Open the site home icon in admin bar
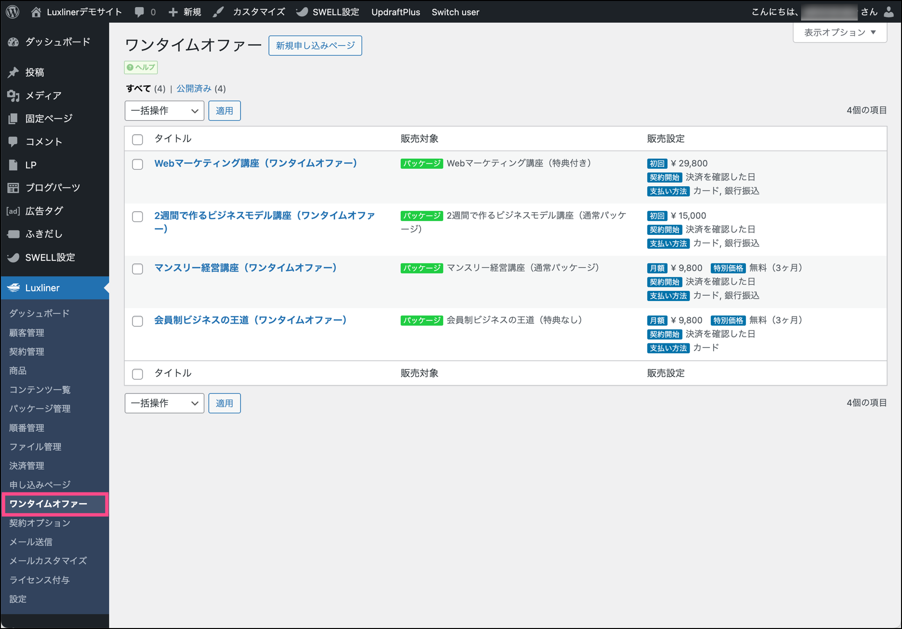 tap(36, 12)
